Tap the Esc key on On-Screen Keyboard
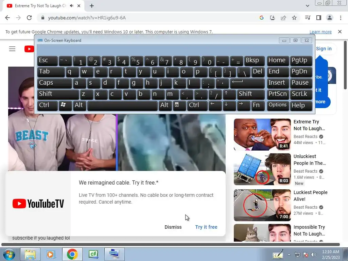The height and width of the screenshot is (261, 348). 48,61
